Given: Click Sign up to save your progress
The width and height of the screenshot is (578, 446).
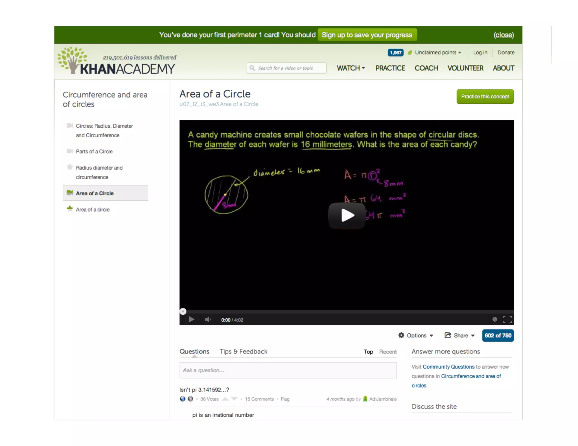Looking at the screenshot, I should pyautogui.click(x=367, y=35).
